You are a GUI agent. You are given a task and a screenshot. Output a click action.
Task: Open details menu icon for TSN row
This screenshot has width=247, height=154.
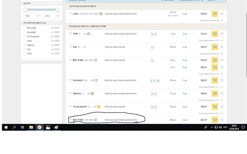(222, 34)
